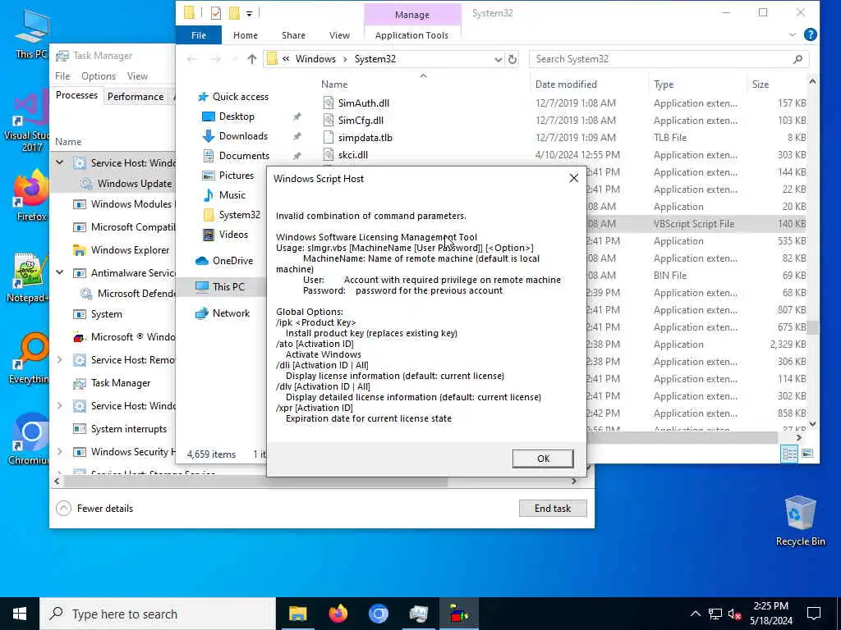Open Quick Access Toolbar customize dropdown
The width and height of the screenshot is (841, 630).
250,13
